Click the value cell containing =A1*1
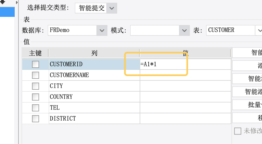 pyautogui.click(x=163, y=64)
